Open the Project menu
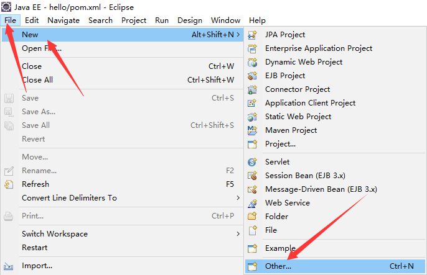 tap(134, 20)
